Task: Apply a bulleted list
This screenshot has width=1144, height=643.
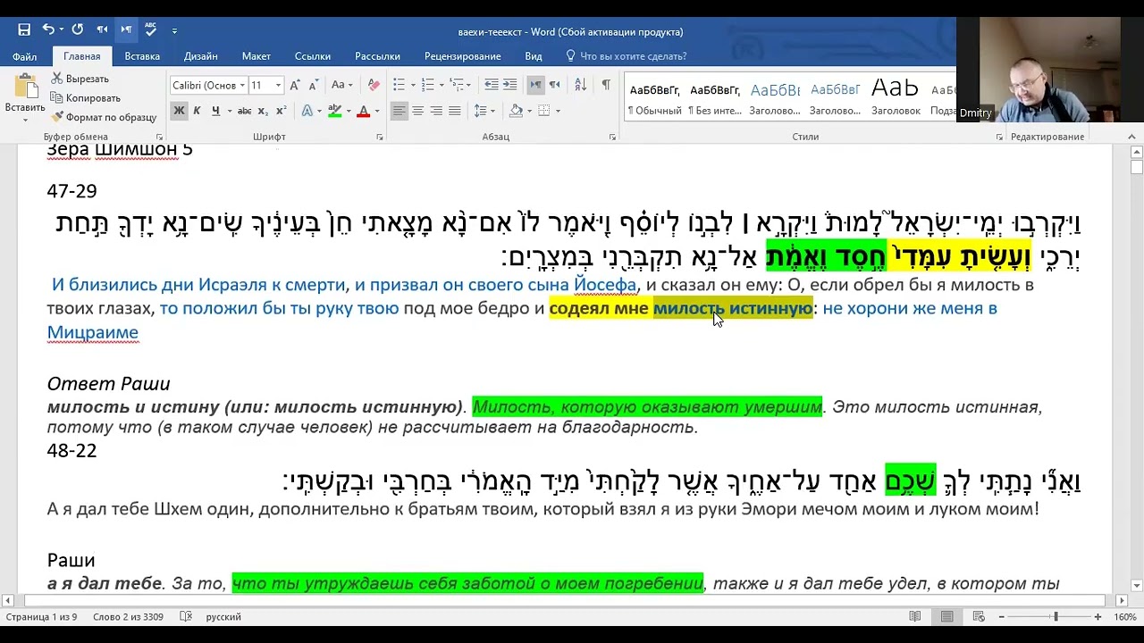Action: pyautogui.click(x=400, y=85)
